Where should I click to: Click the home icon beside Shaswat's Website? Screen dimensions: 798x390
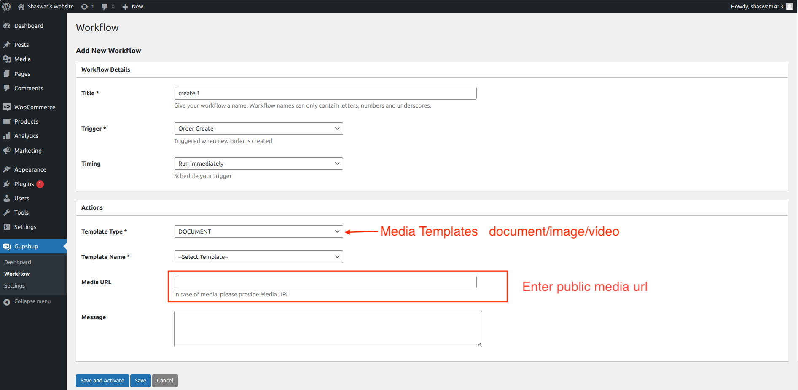pyautogui.click(x=21, y=7)
